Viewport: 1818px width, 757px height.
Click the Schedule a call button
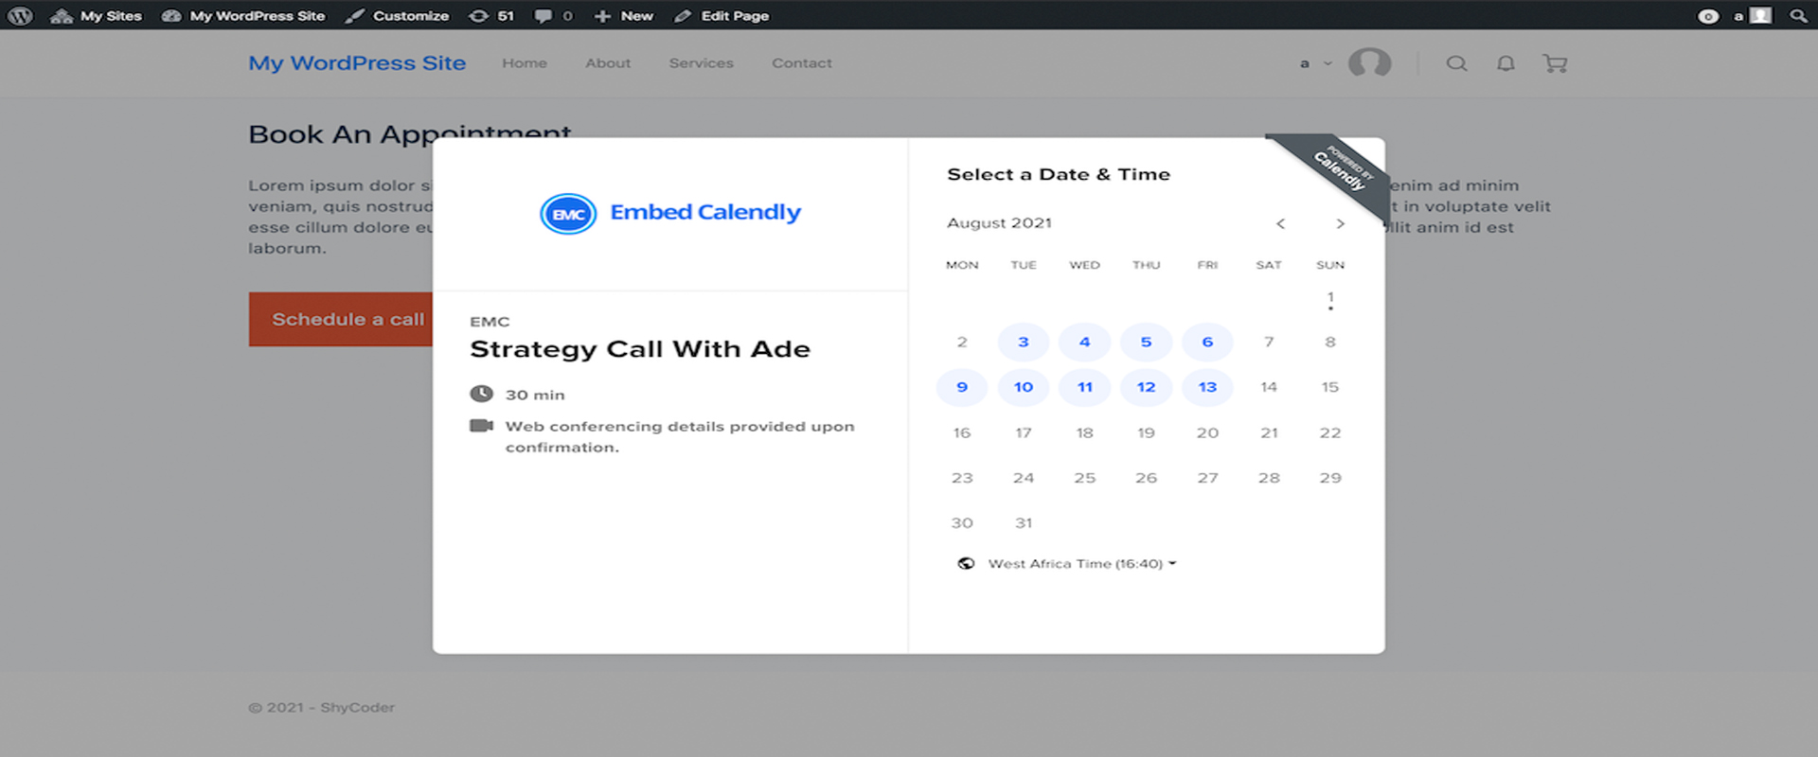(341, 319)
